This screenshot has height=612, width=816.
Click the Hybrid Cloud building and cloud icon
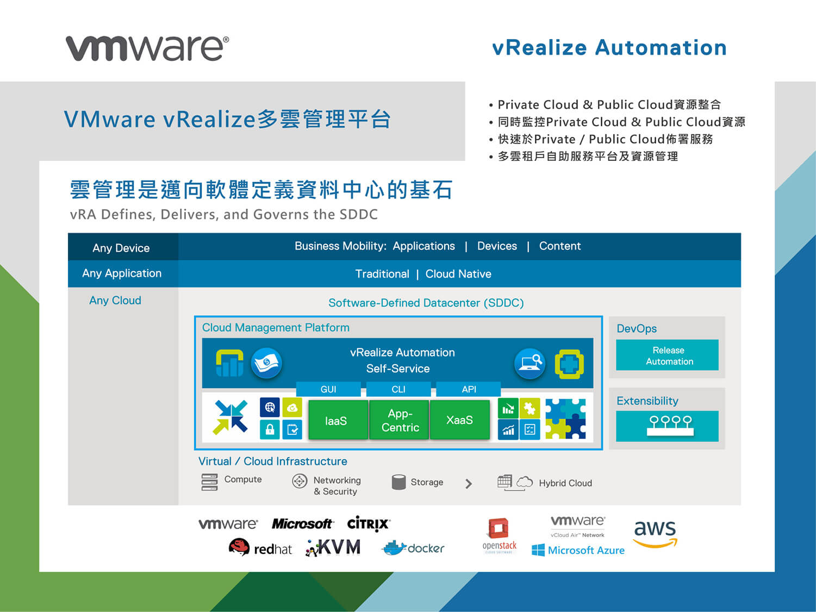coord(515,483)
